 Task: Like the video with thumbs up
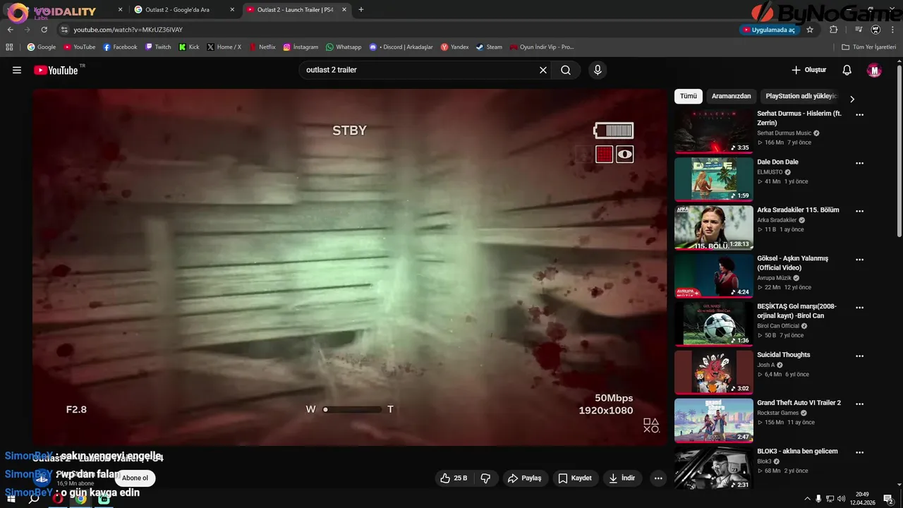click(454, 478)
